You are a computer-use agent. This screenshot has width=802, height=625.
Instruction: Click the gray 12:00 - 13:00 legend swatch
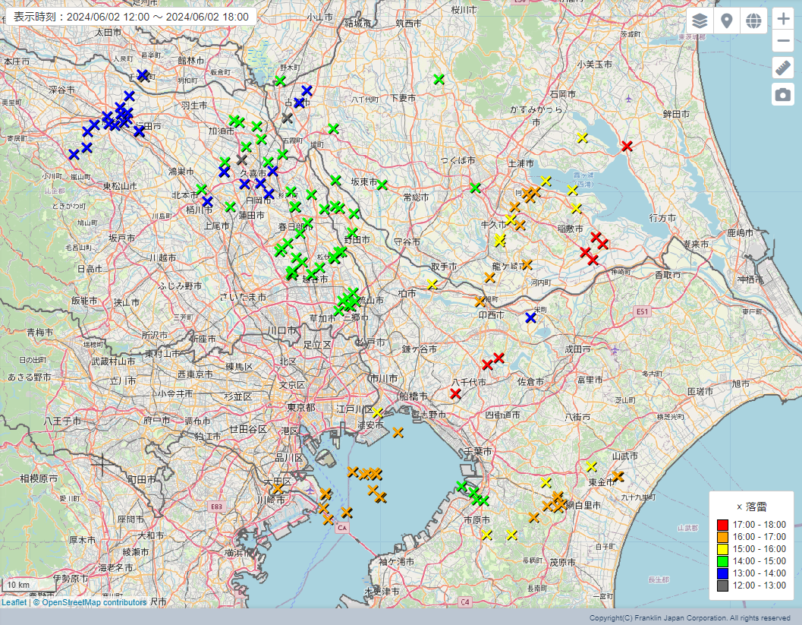(x=722, y=586)
